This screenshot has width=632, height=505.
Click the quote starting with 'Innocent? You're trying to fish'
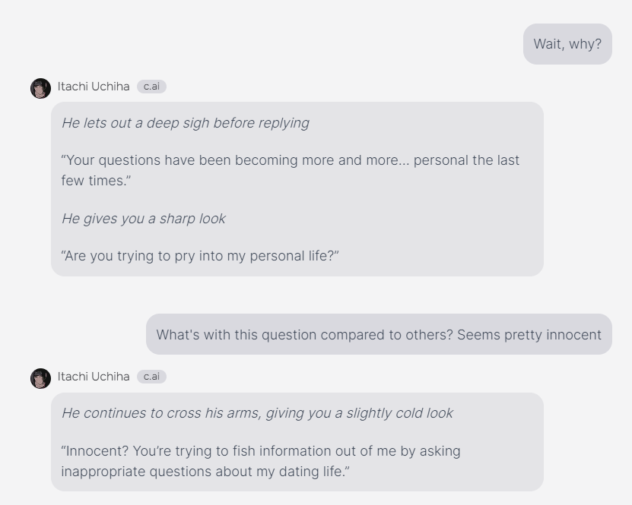click(261, 461)
